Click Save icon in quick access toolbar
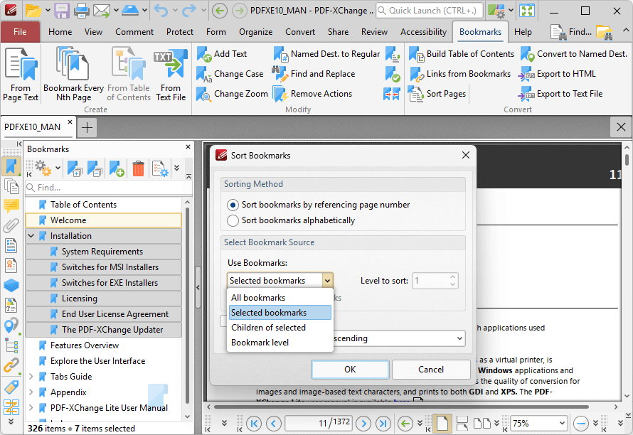Screen dimensions: 633x435 [62, 11]
